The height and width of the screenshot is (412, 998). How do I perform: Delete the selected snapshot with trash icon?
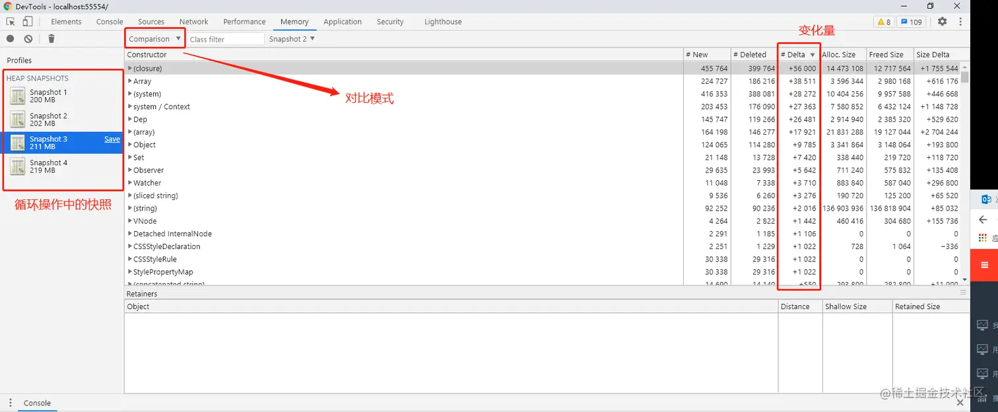click(x=51, y=38)
